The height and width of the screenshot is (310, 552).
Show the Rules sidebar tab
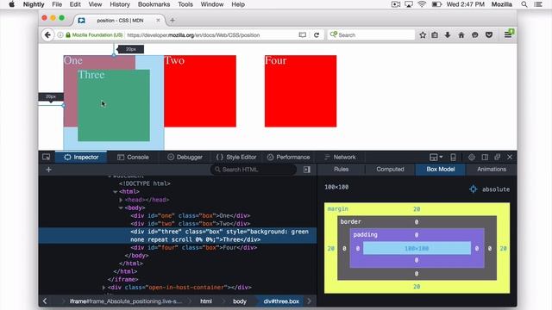pos(342,169)
